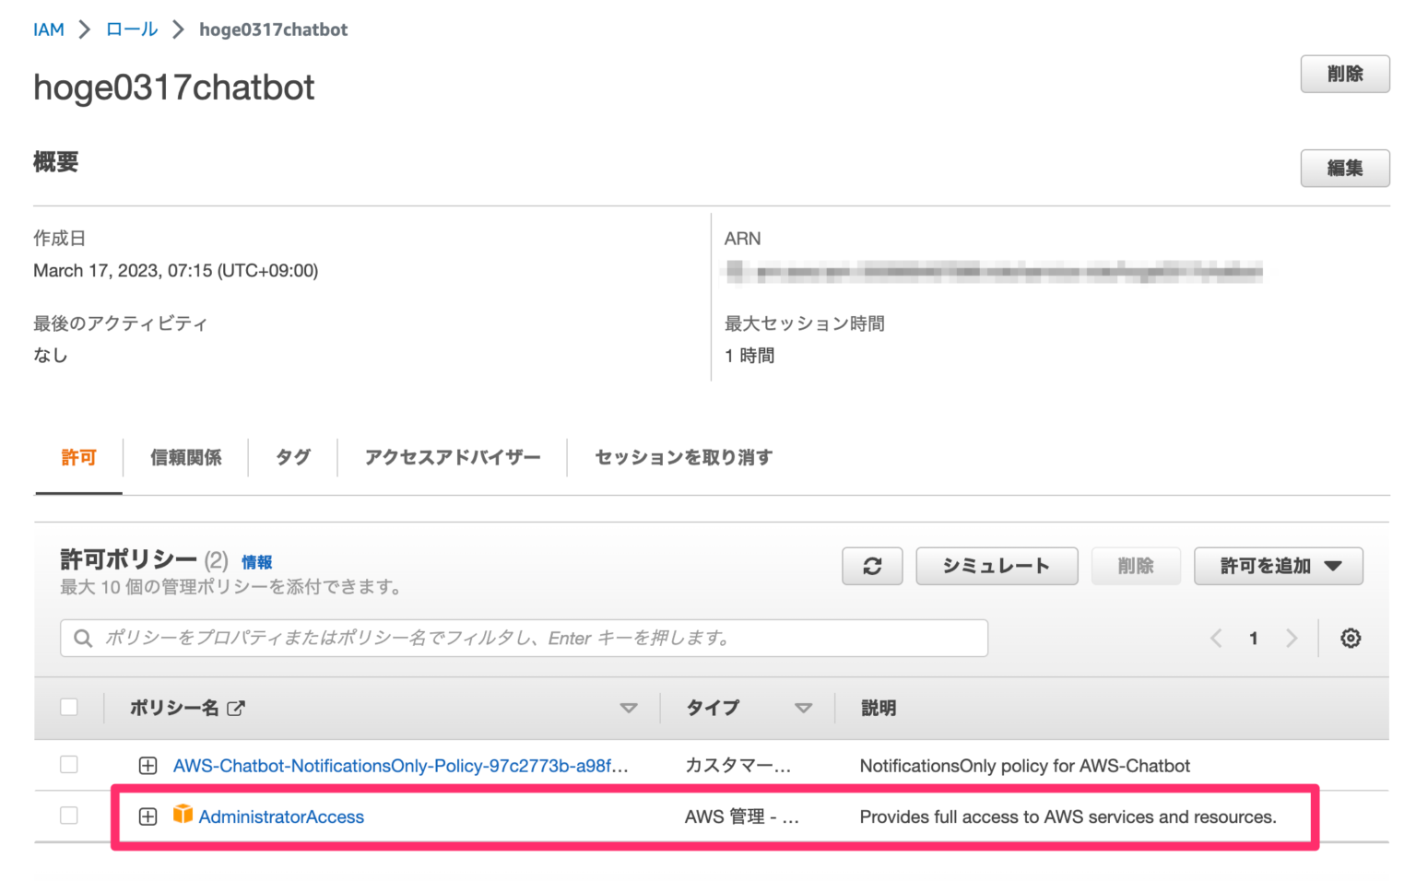
Task: Click the next page chevron in pagination
Action: pyautogui.click(x=1292, y=638)
